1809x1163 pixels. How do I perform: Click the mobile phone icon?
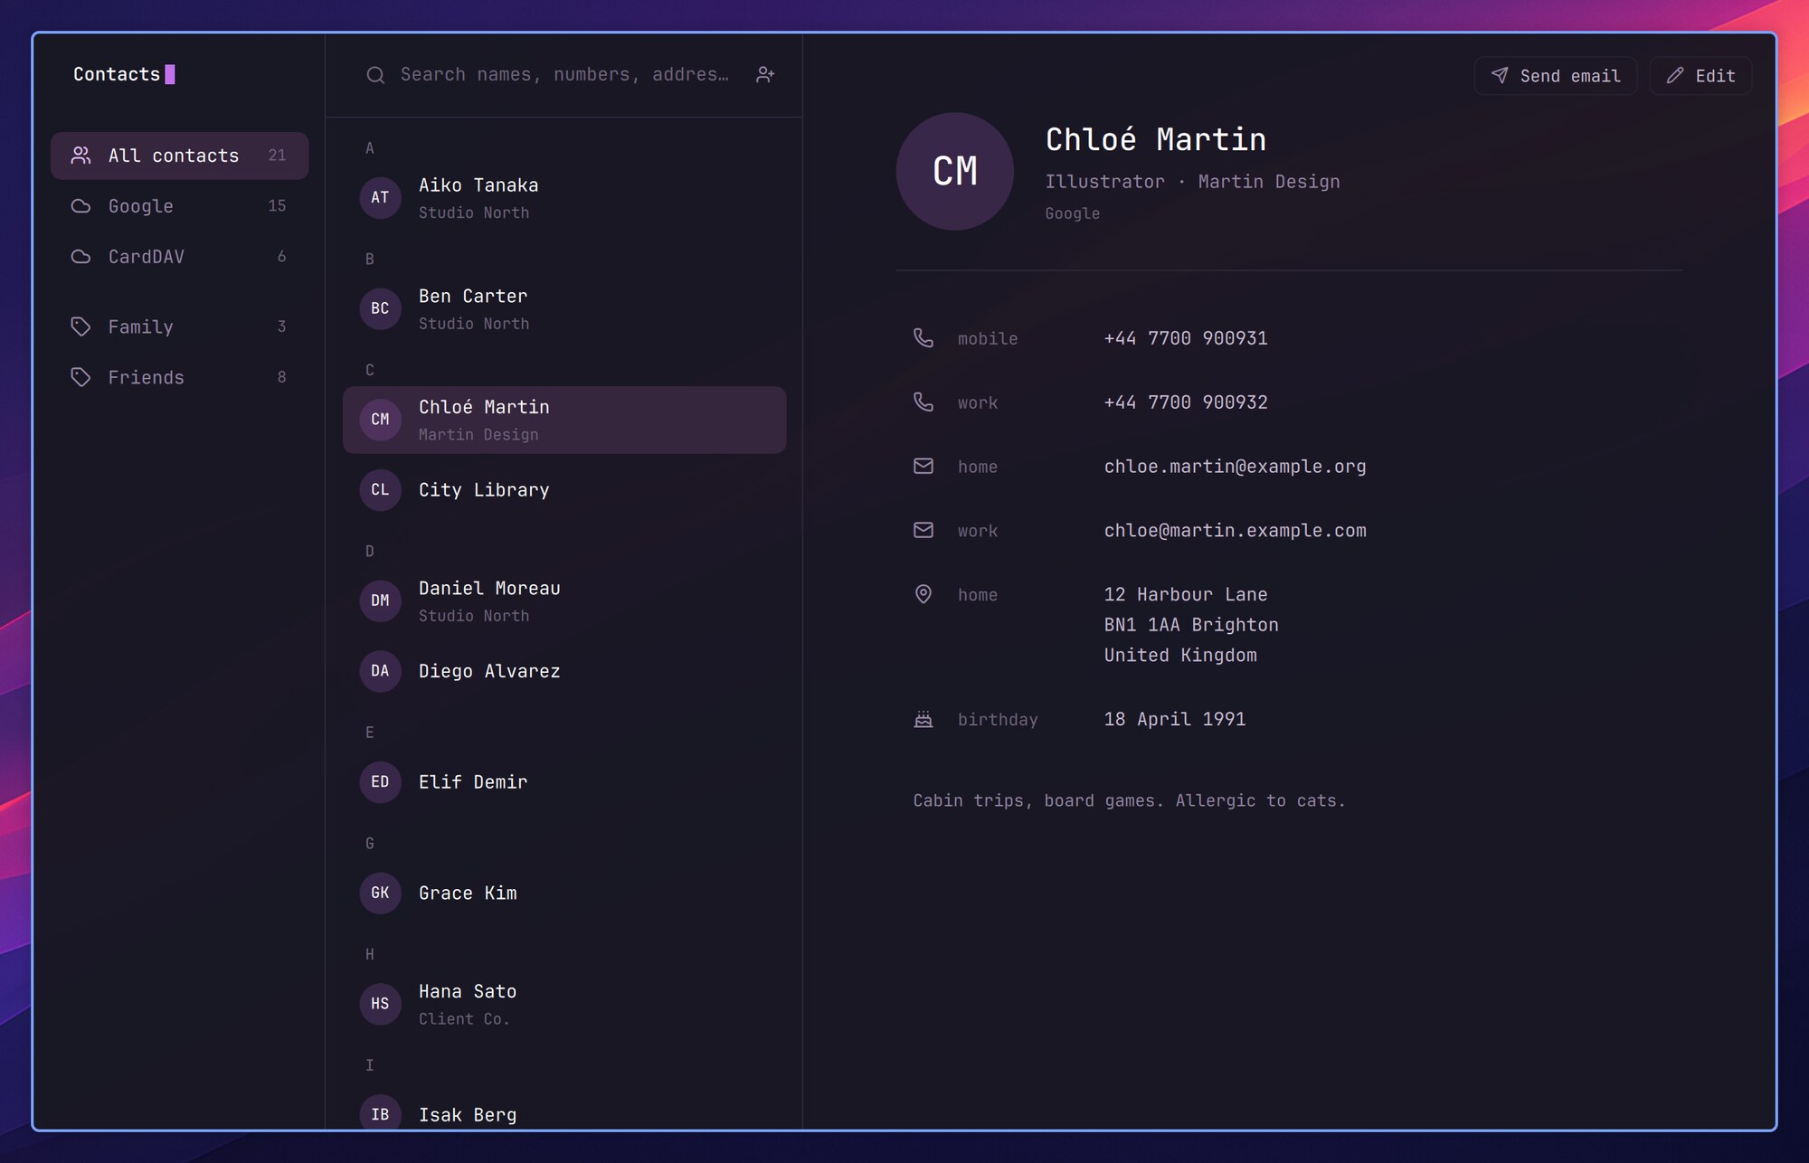[x=923, y=338]
